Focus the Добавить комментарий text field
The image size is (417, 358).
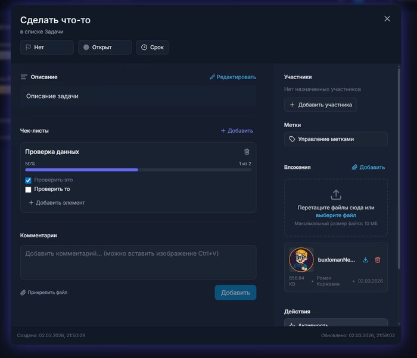[138, 262]
